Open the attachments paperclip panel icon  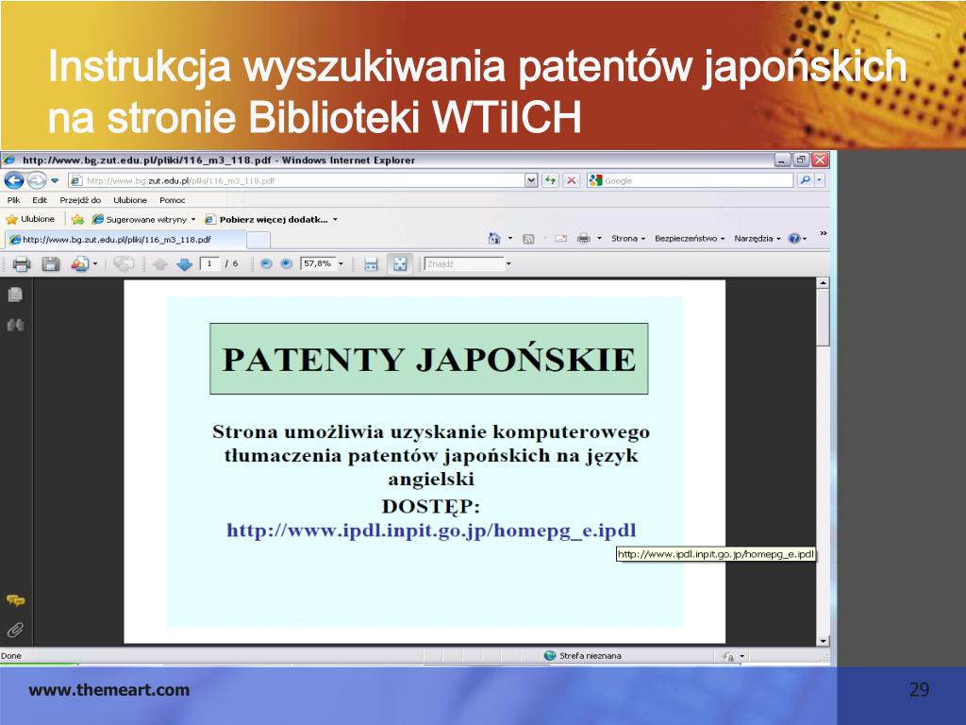pos(15,630)
